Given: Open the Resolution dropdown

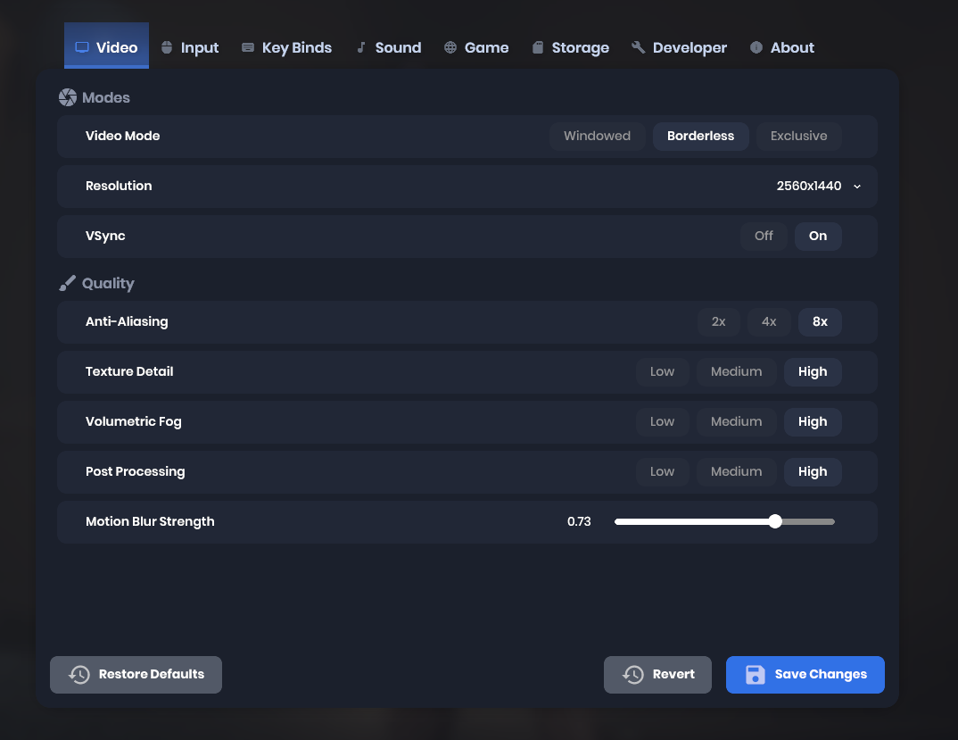Looking at the screenshot, I should (x=808, y=186).
